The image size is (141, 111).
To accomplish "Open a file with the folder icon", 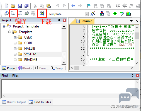I will (x=13, y=6).
